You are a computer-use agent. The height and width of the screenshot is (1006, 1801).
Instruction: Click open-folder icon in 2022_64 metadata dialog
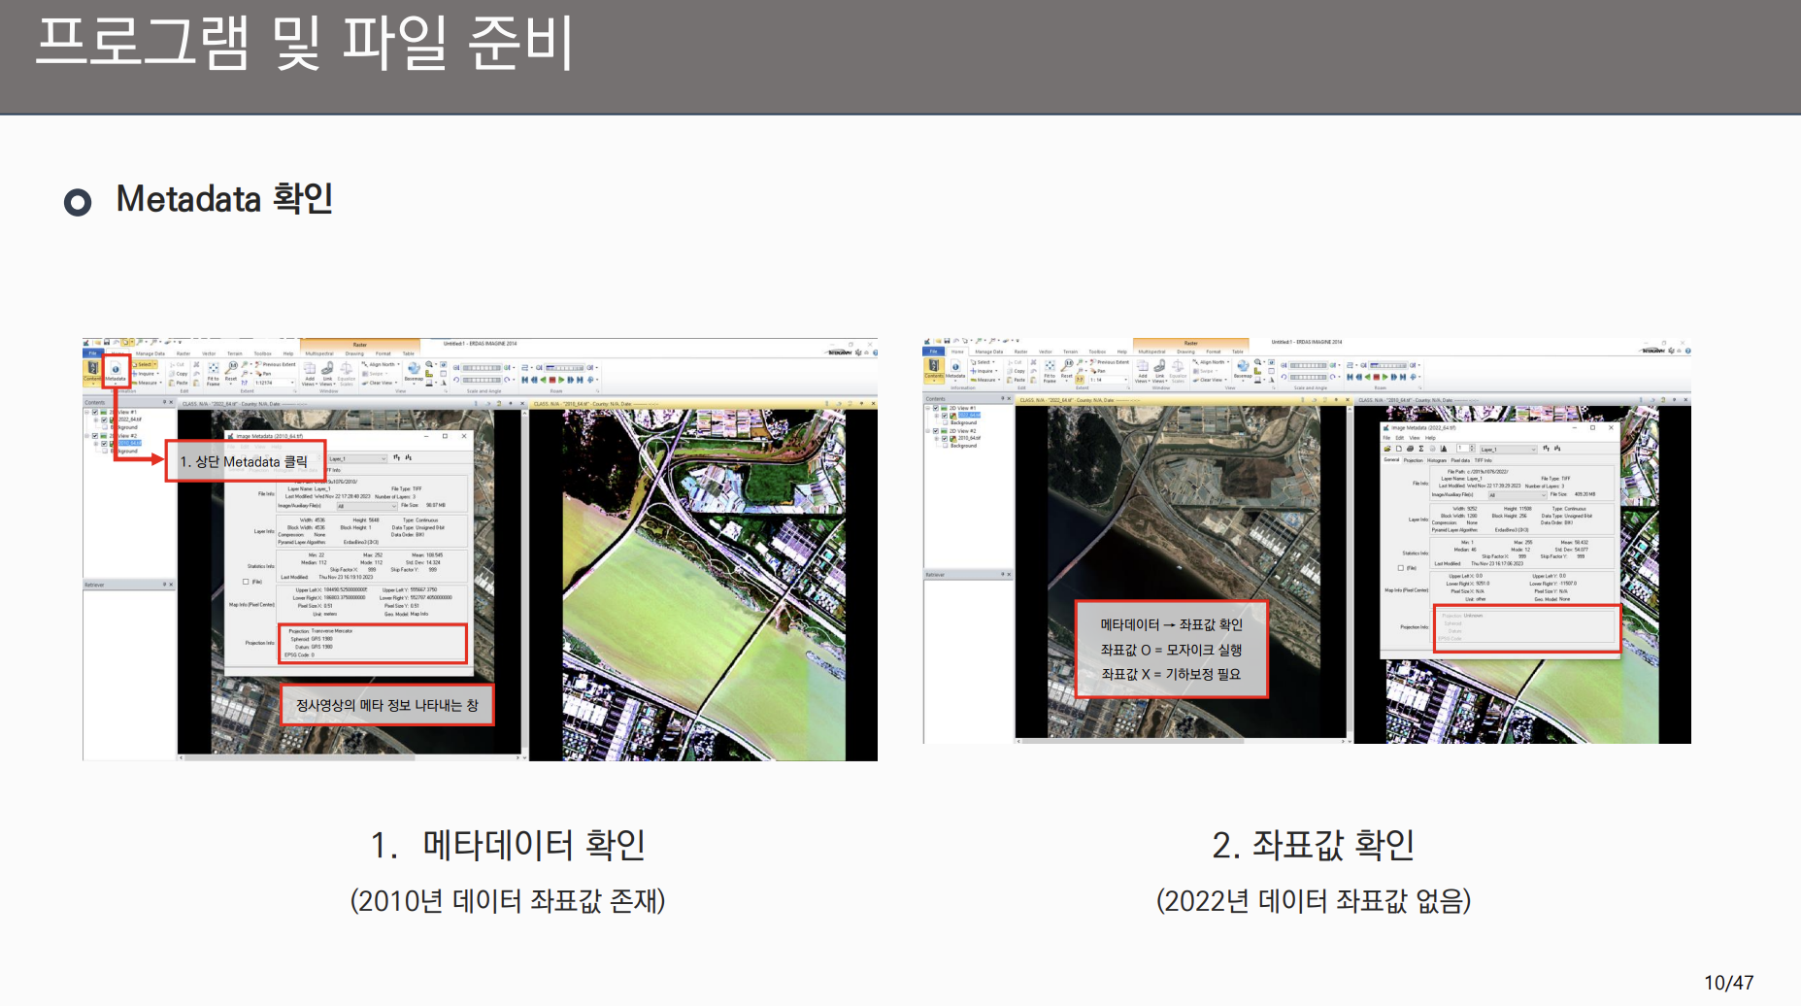click(x=1387, y=449)
